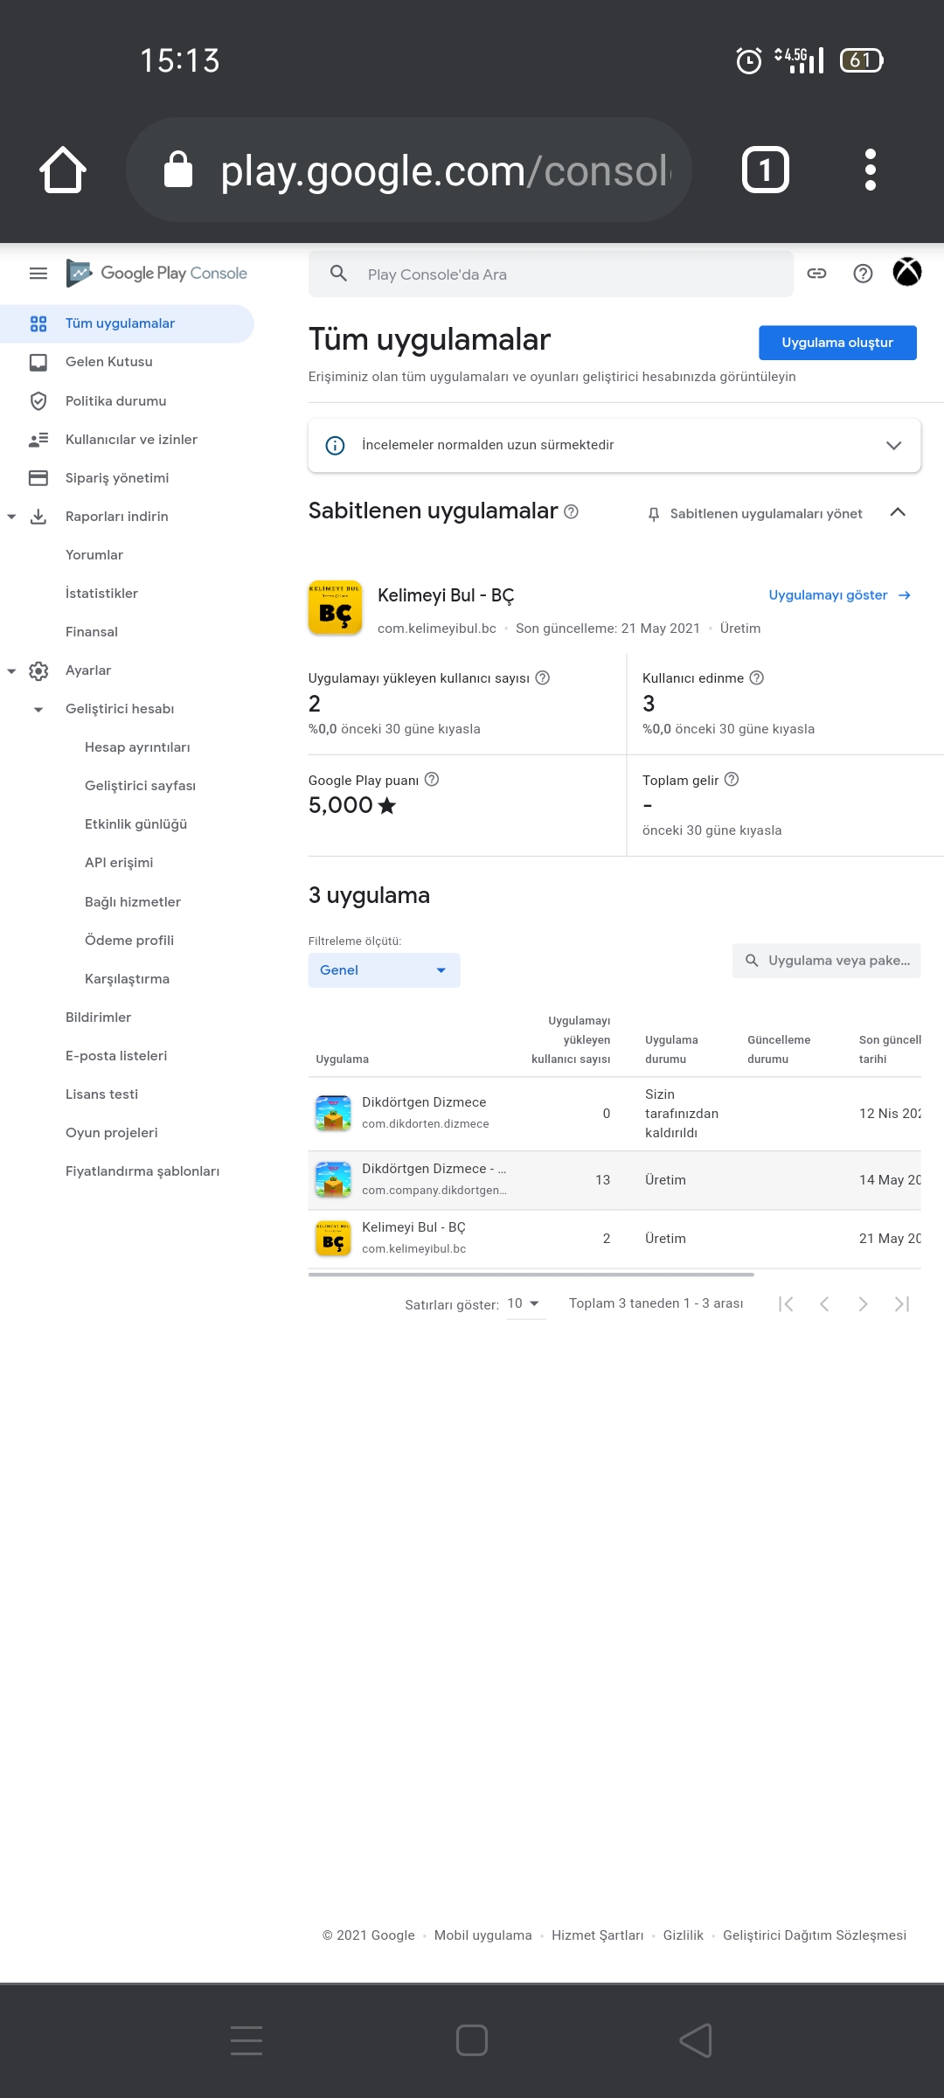
Task: Open Sipariş yönetimi in sidebar
Action: point(117,478)
